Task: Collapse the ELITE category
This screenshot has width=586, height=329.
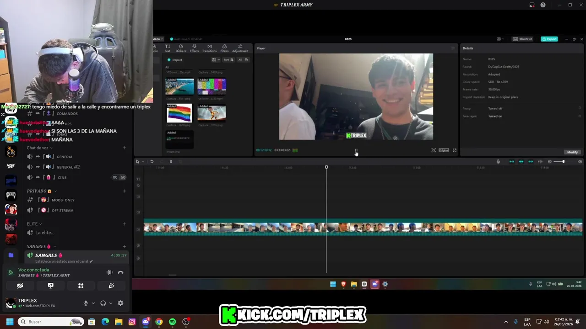Action: (34, 224)
